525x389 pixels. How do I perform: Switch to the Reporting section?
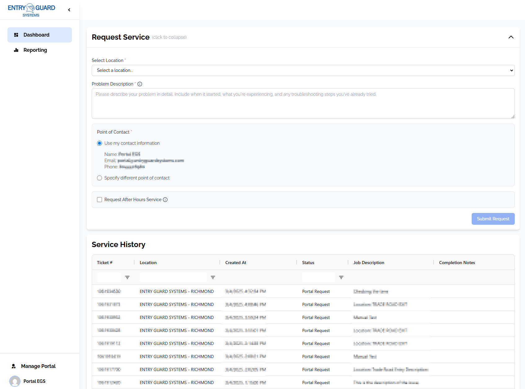coord(35,50)
